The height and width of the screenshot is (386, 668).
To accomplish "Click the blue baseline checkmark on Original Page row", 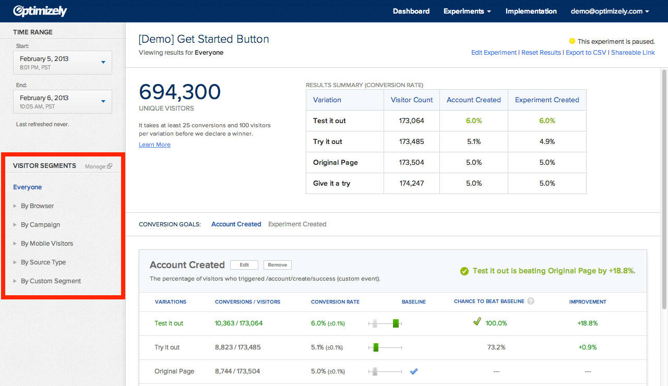I will (413, 371).
